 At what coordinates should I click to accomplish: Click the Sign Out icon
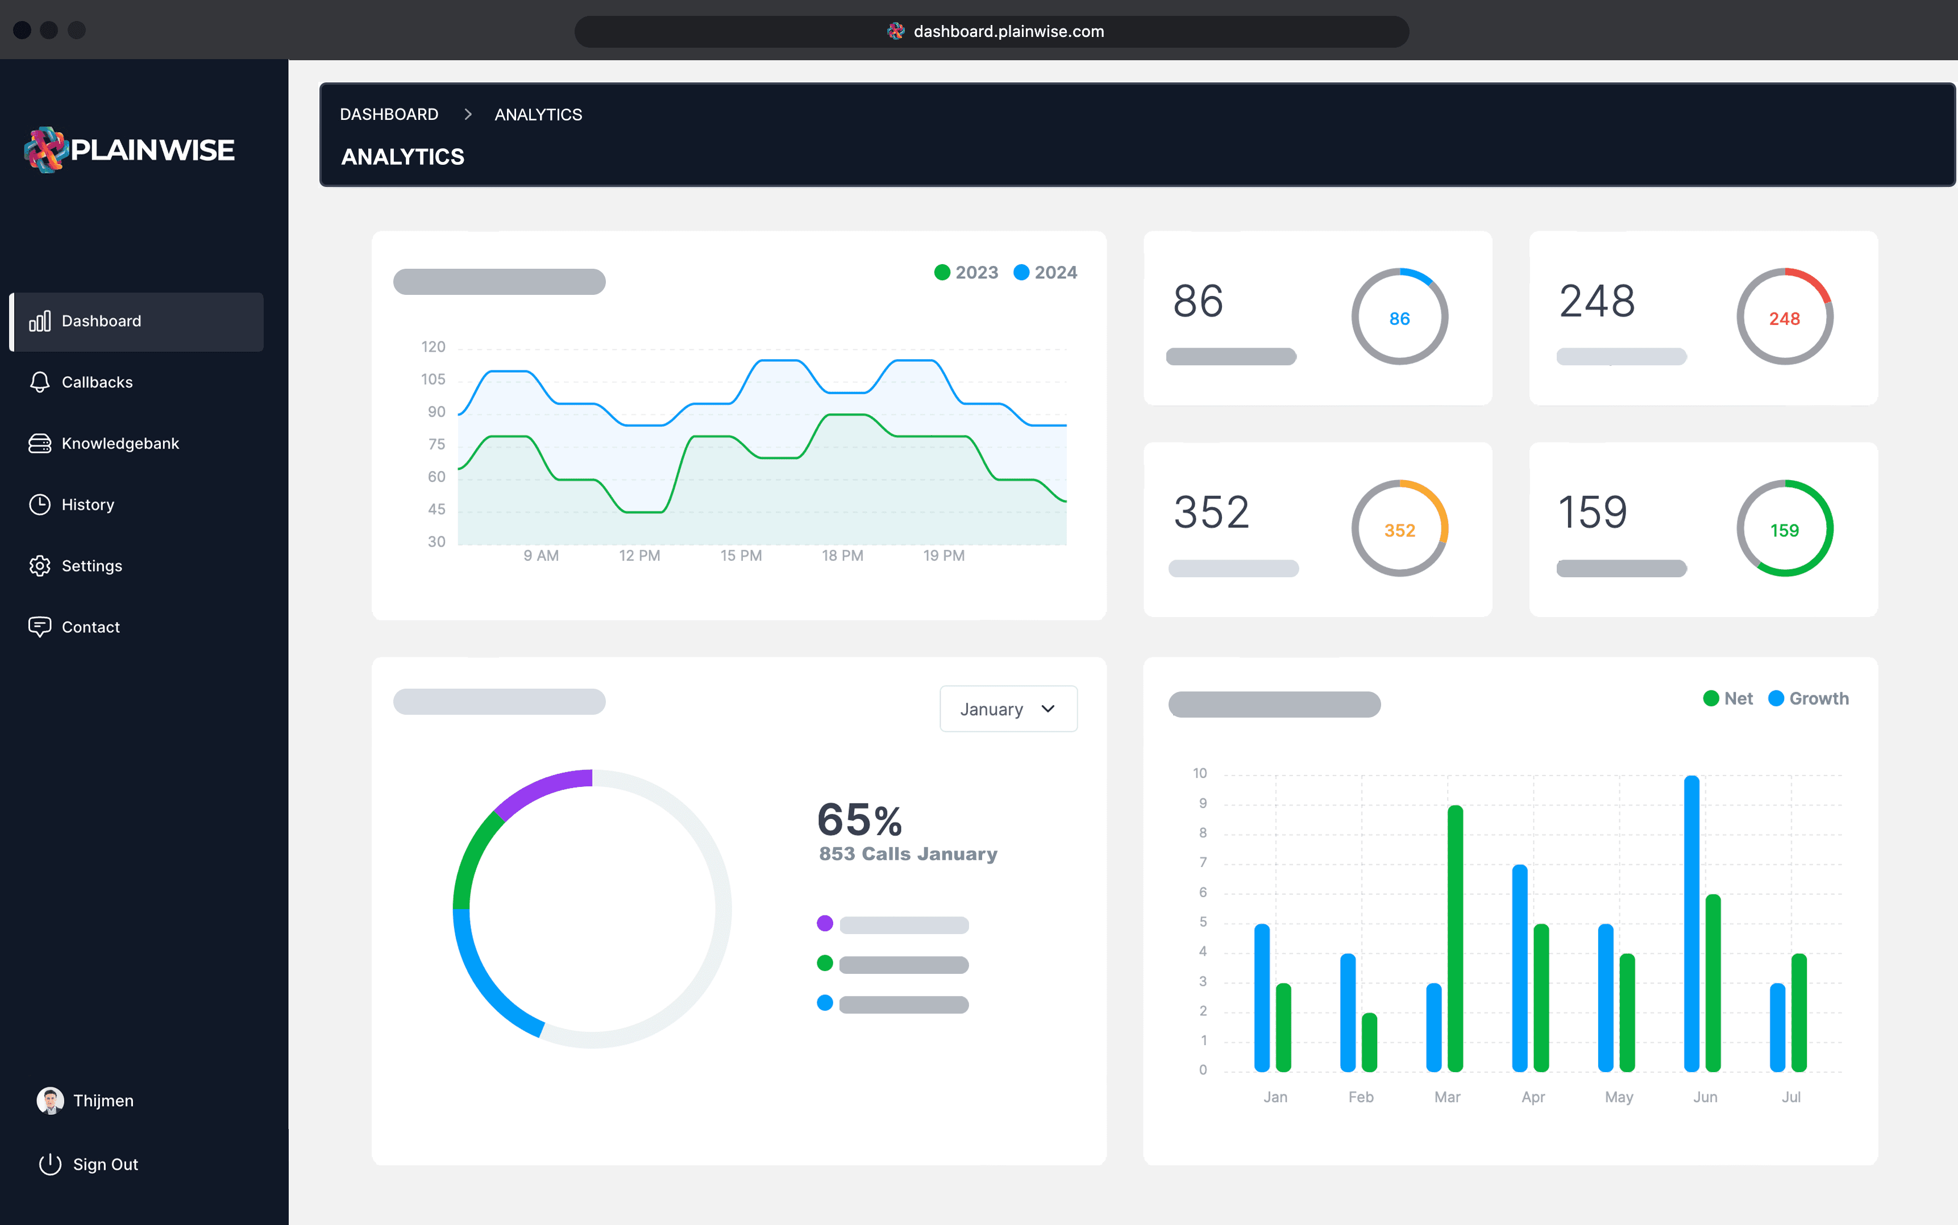(49, 1164)
